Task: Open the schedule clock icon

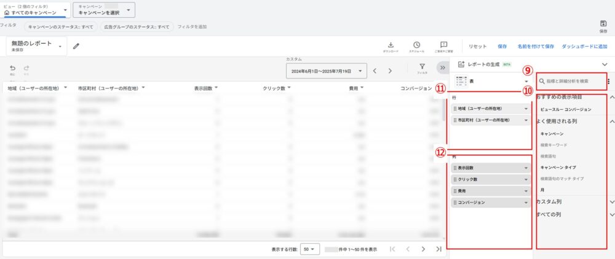Action: click(x=416, y=45)
